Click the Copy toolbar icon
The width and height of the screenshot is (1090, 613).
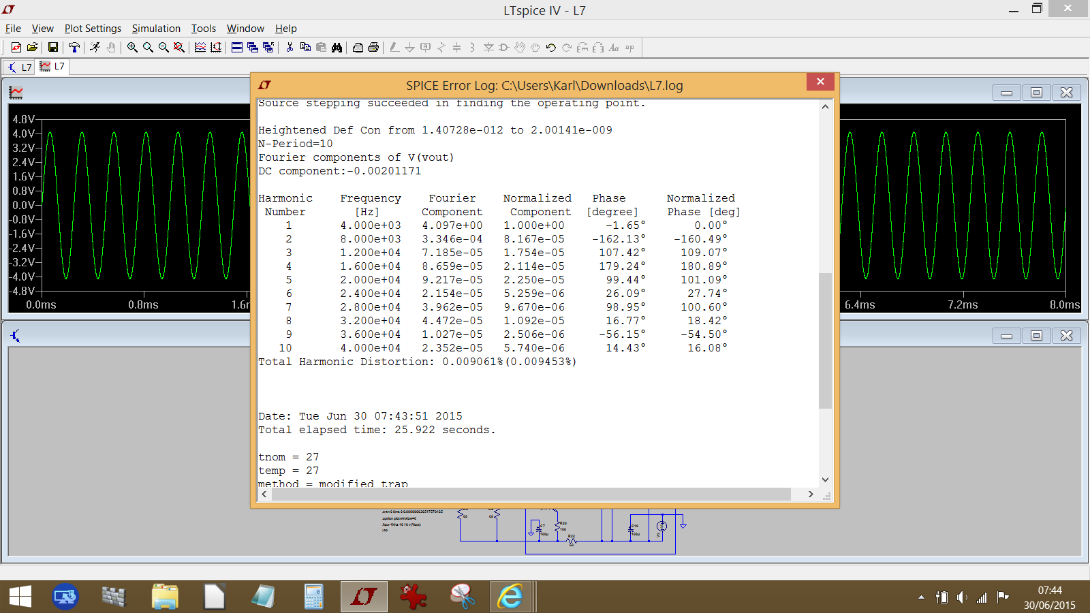pyautogui.click(x=305, y=48)
